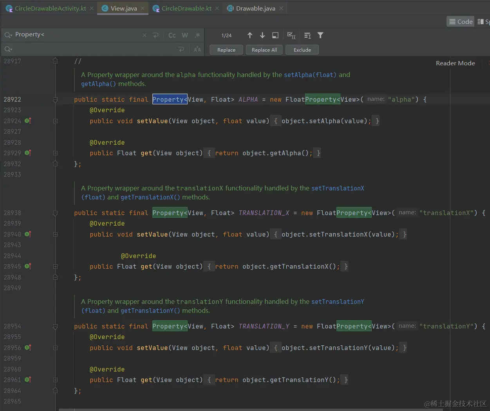The width and height of the screenshot is (490, 411).
Task: Collapse TRANSLATION_X block at line 28938
Action: 55,213
